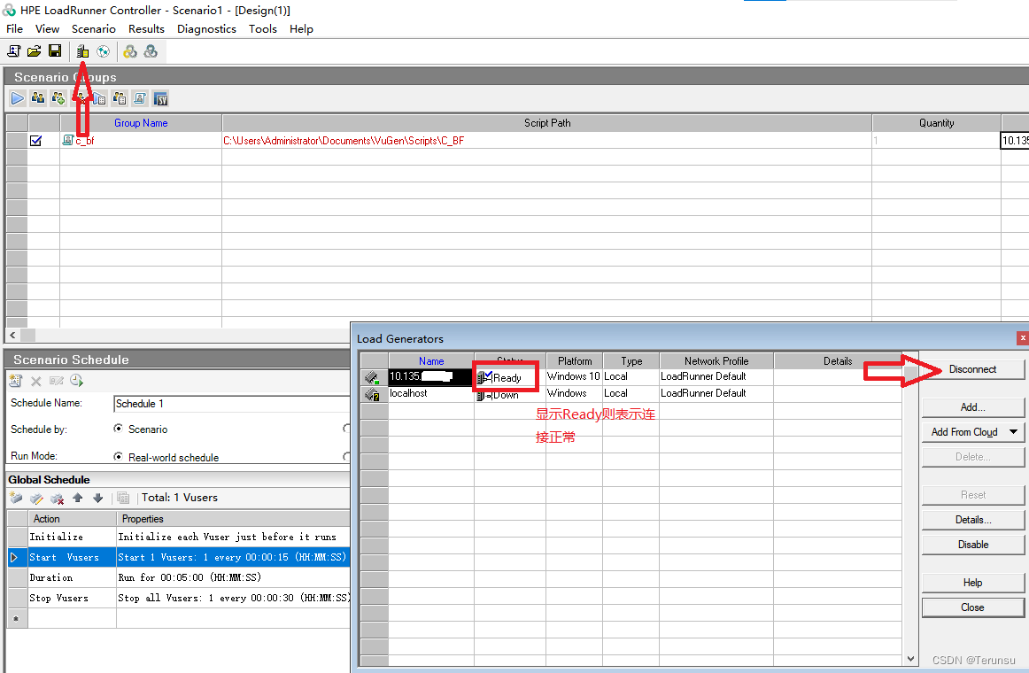1029x673 pixels.
Task: Expand the Add From Cloud dropdown arrow
Action: (1014, 431)
